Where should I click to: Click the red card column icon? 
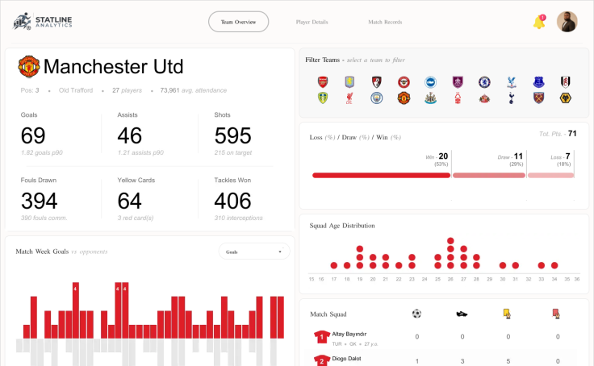tap(556, 314)
